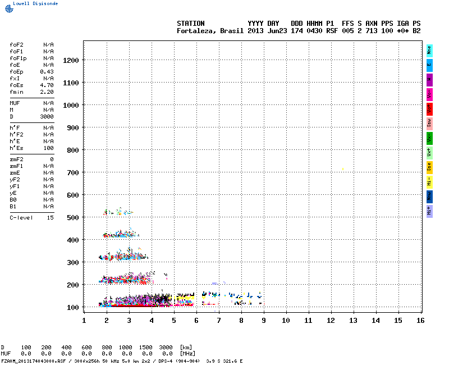Select the orange SSE legend swatch
449x365 pixels.
pos(429,167)
